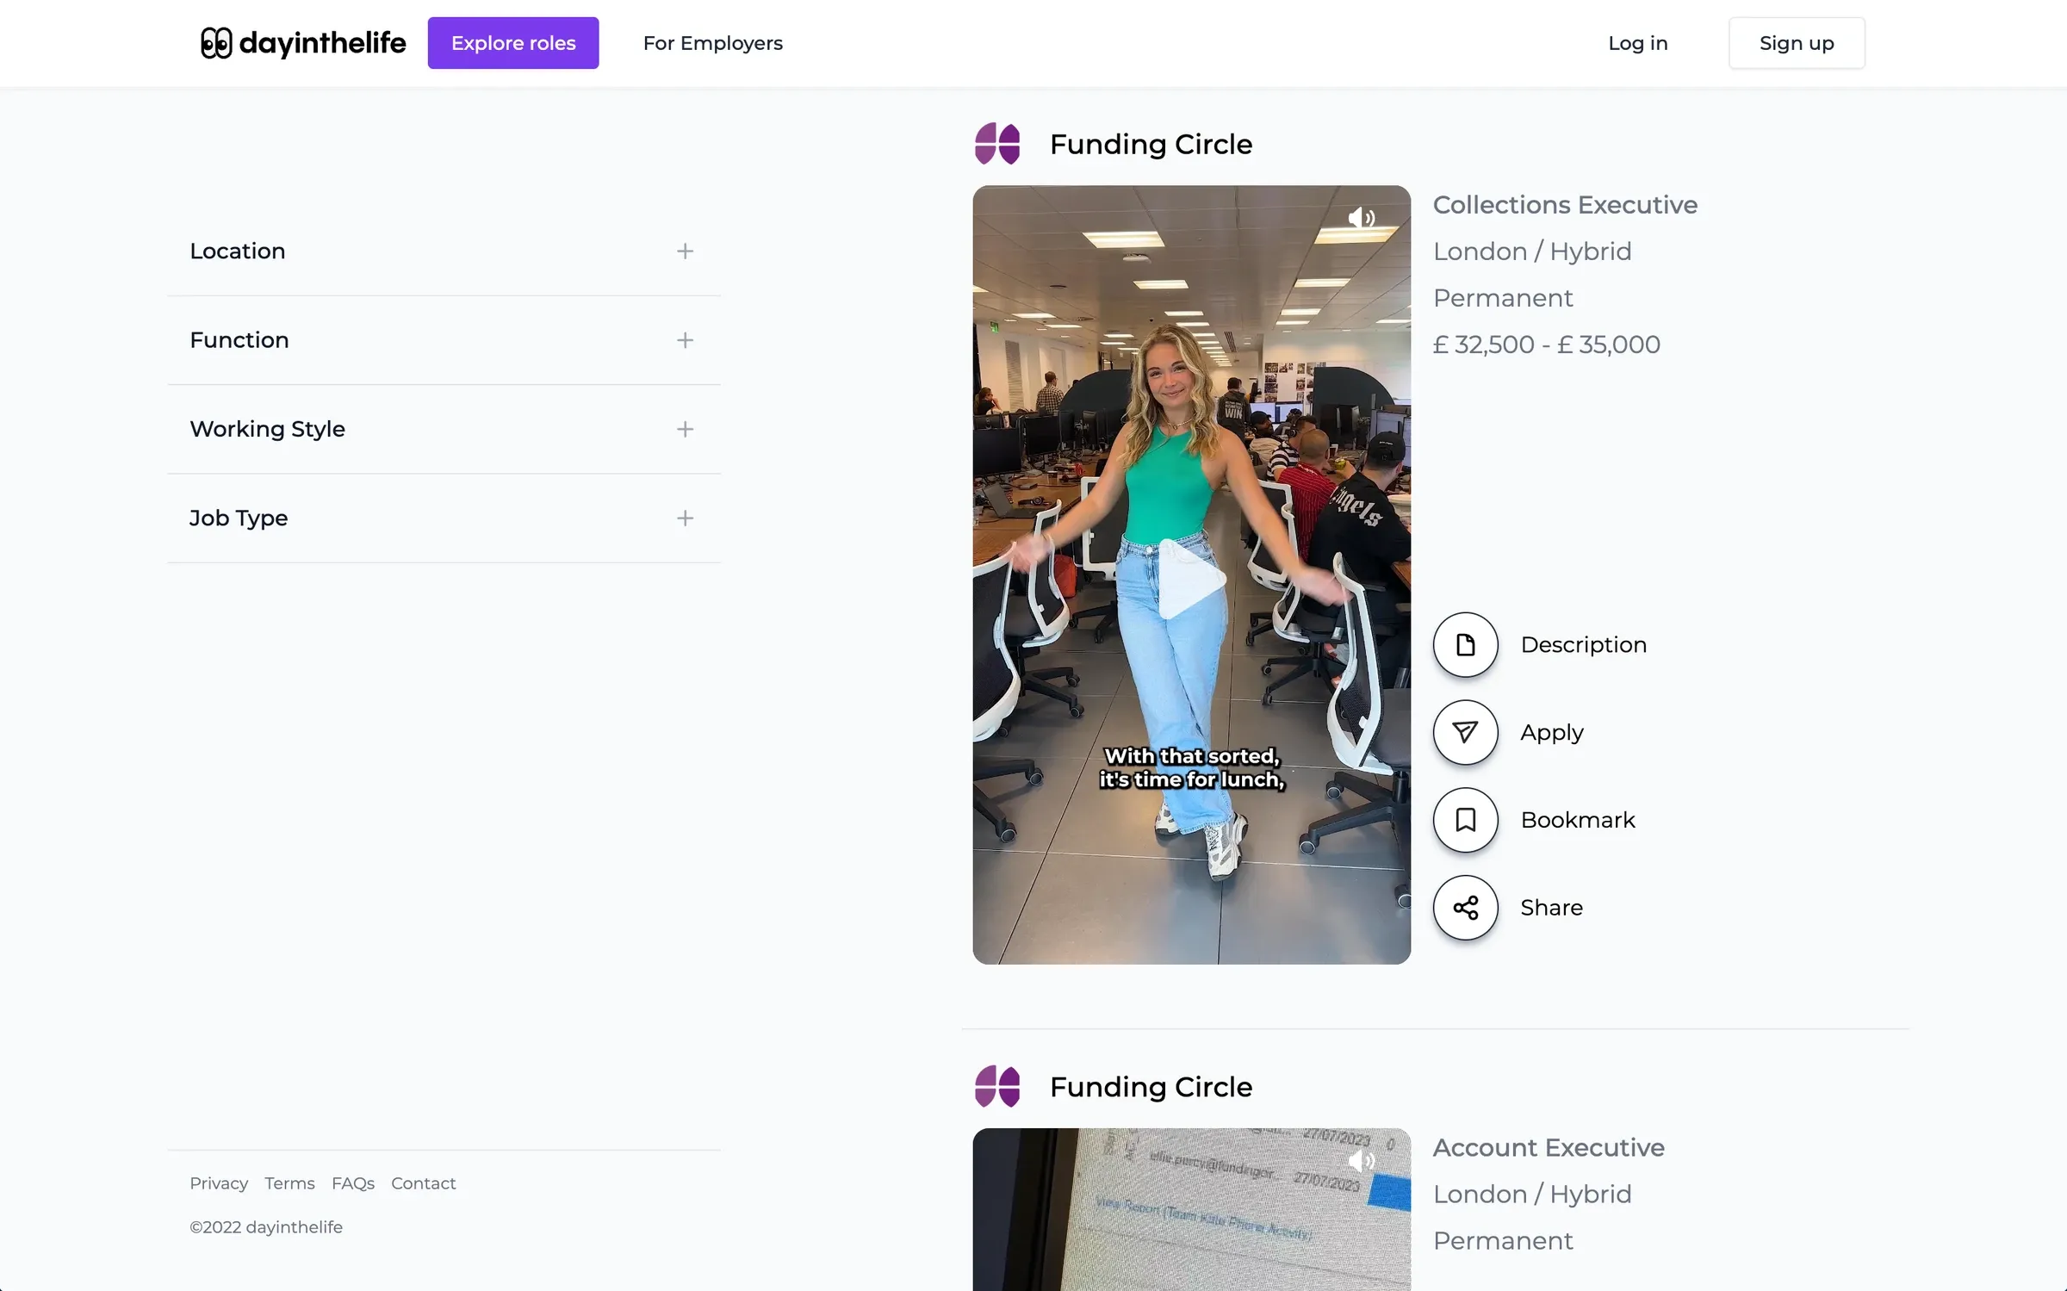Click the Share icon
This screenshot has height=1291, width=2067.
pos(1465,908)
